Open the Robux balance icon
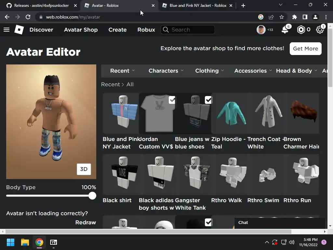 click(301, 30)
